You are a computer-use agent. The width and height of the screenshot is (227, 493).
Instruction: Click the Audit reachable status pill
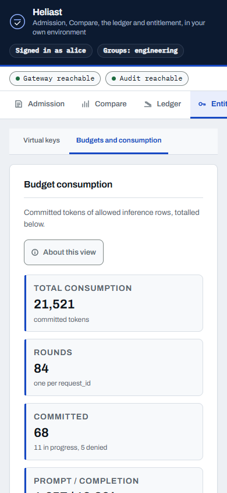[147, 79]
